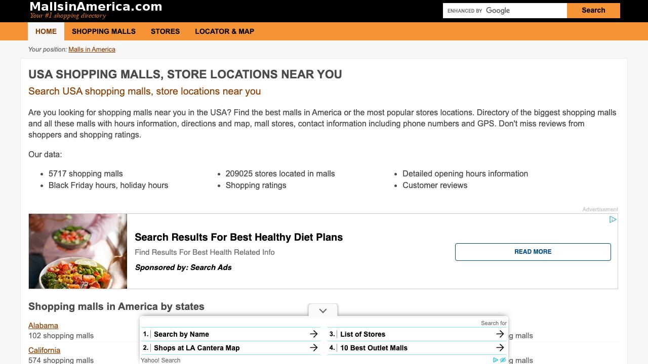This screenshot has height=364, width=648.
Task: Focus the Google enhanced search field
Action: [504, 11]
